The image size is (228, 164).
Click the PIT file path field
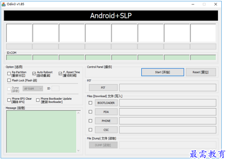(x=168, y=88)
